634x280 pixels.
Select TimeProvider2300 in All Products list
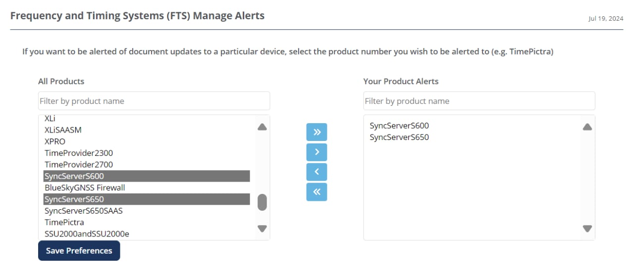79,153
